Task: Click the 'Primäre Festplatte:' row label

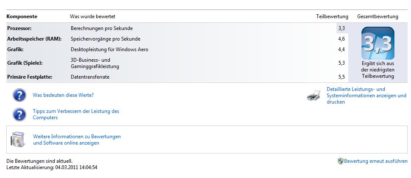Action: [29, 77]
